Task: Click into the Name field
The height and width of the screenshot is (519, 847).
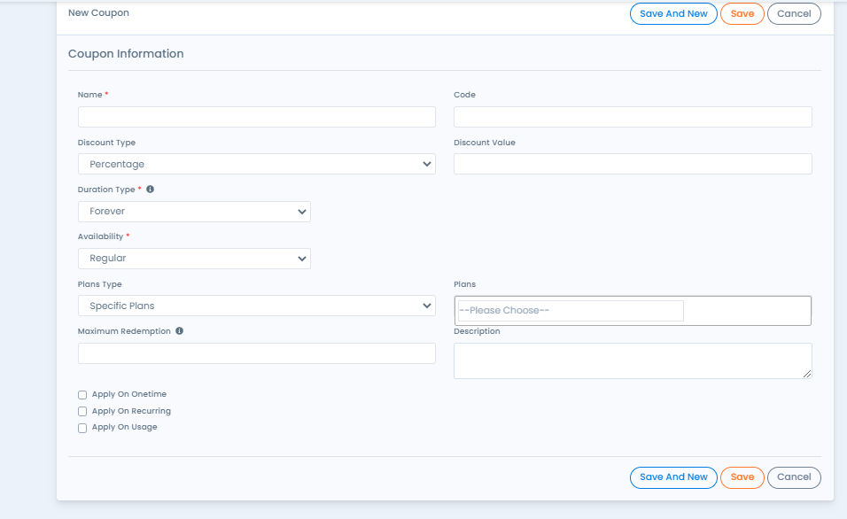Action: pyautogui.click(x=256, y=116)
